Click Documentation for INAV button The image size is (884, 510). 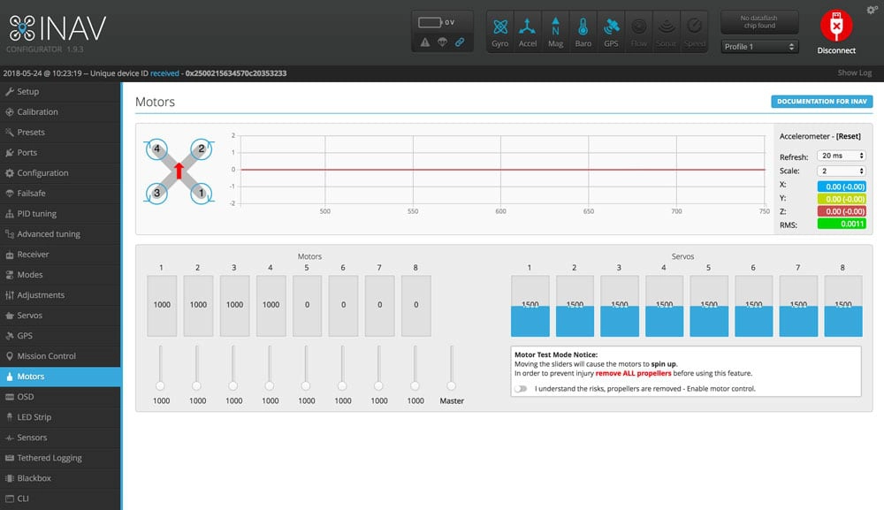click(x=821, y=102)
